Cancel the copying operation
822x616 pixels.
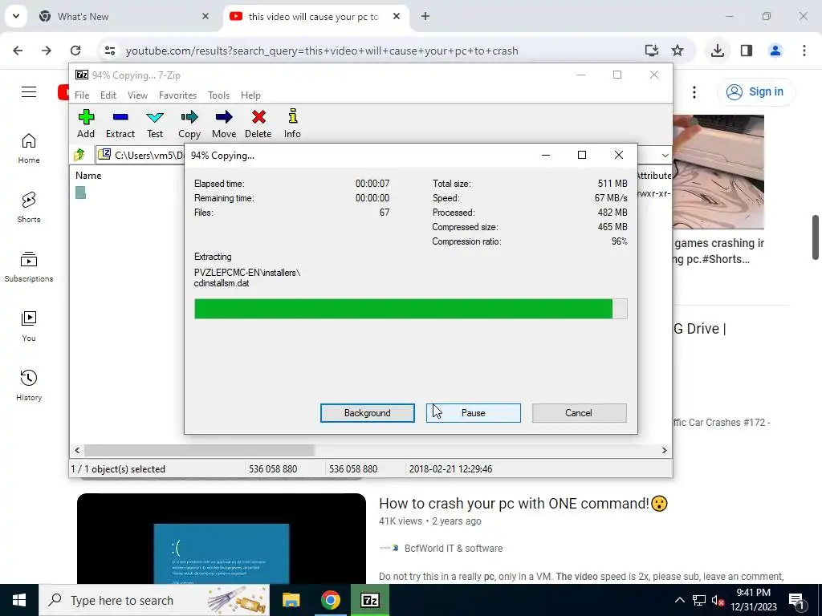pyautogui.click(x=579, y=413)
